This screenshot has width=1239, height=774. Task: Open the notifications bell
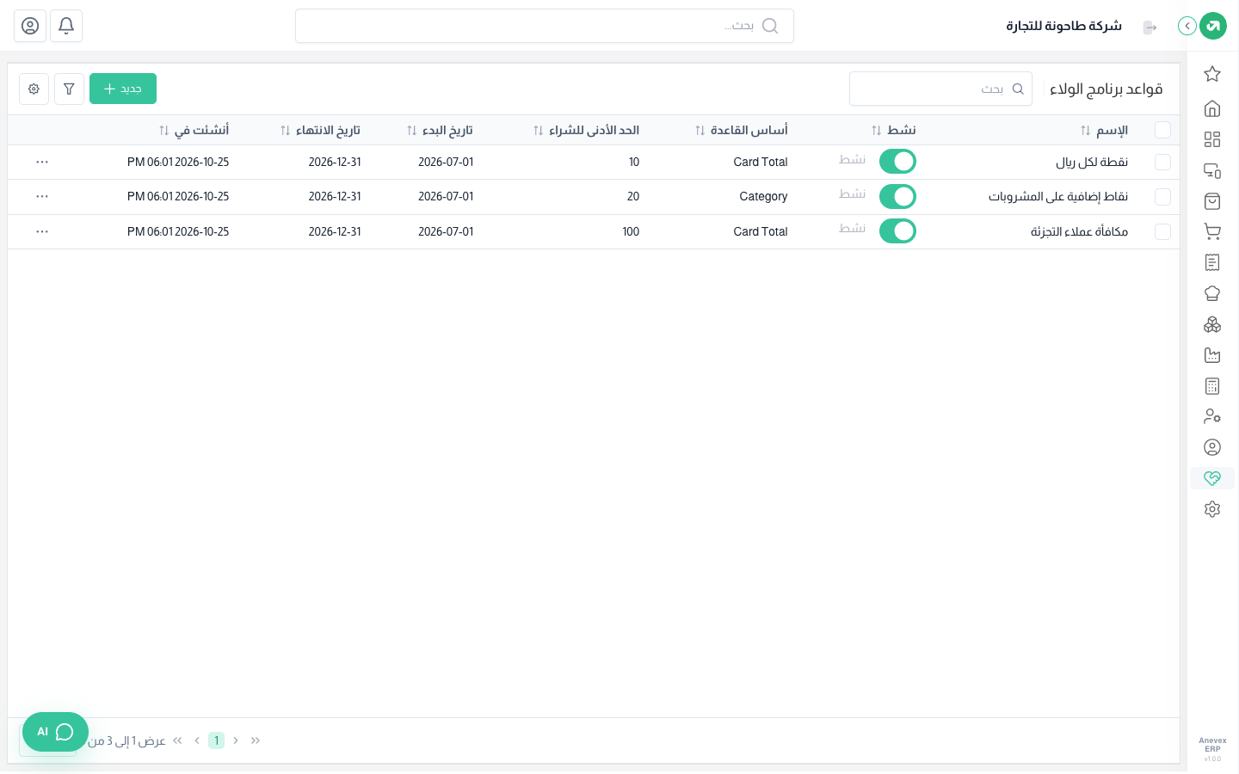click(66, 26)
